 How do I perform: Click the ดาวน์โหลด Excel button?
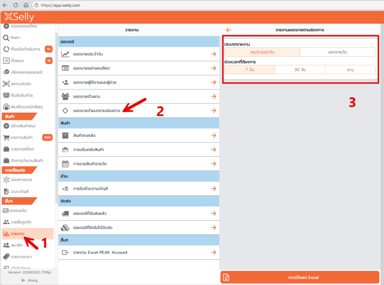pyautogui.click(x=301, y=277)
